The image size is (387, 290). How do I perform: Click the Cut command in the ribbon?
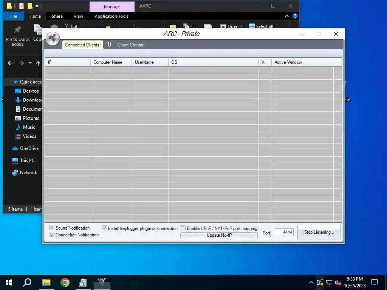71,26
